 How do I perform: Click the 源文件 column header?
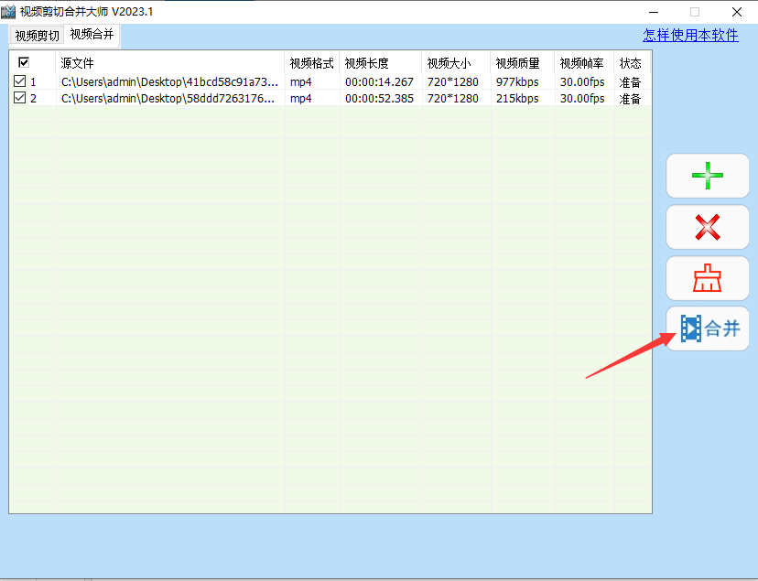(x=78, y=63)
